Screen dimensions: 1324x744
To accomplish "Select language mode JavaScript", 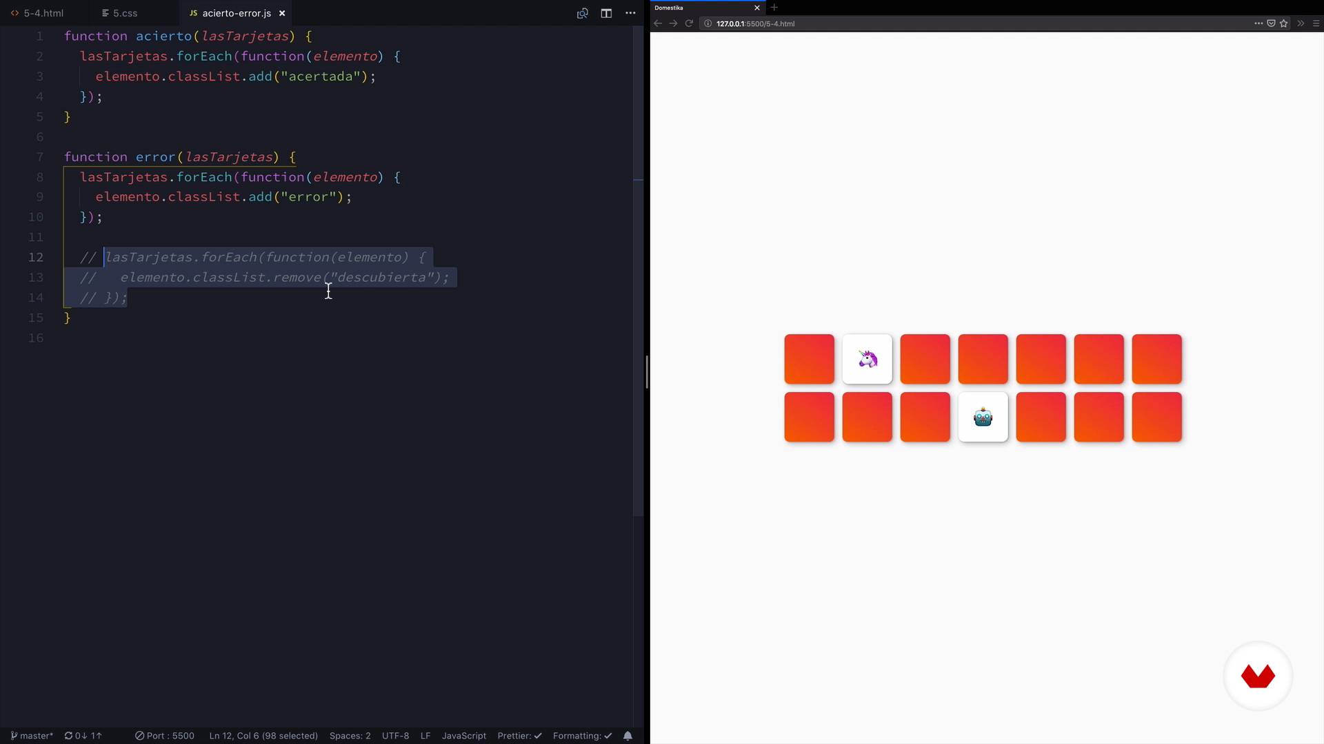I will 463,736.
